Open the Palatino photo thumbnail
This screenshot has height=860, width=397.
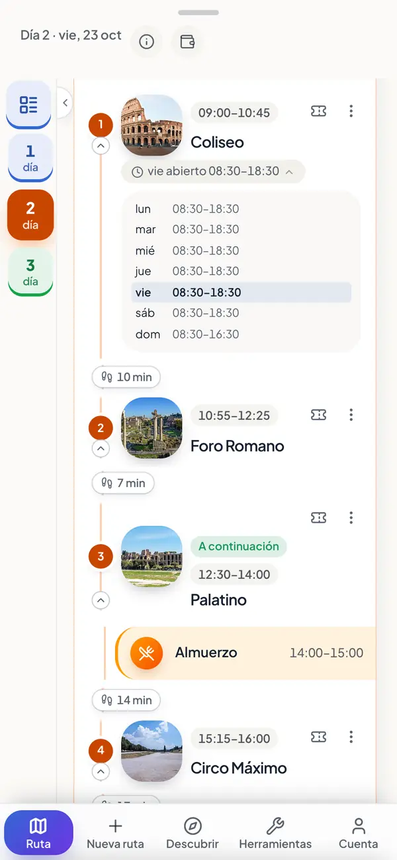tap(152, 557)
